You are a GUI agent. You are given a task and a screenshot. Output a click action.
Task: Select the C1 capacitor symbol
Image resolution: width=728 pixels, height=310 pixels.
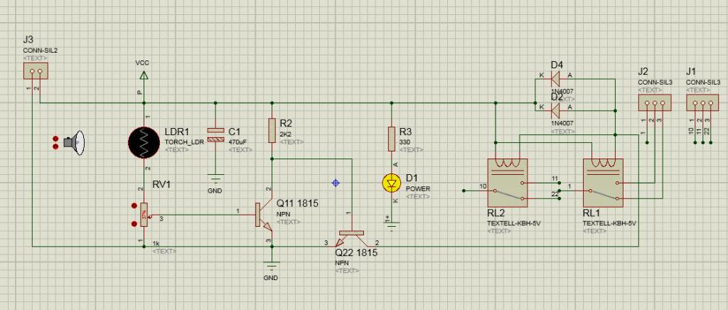pyautogui.click(x=215, y=134)
